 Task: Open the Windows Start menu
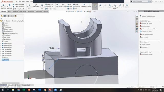coord(2,90)
